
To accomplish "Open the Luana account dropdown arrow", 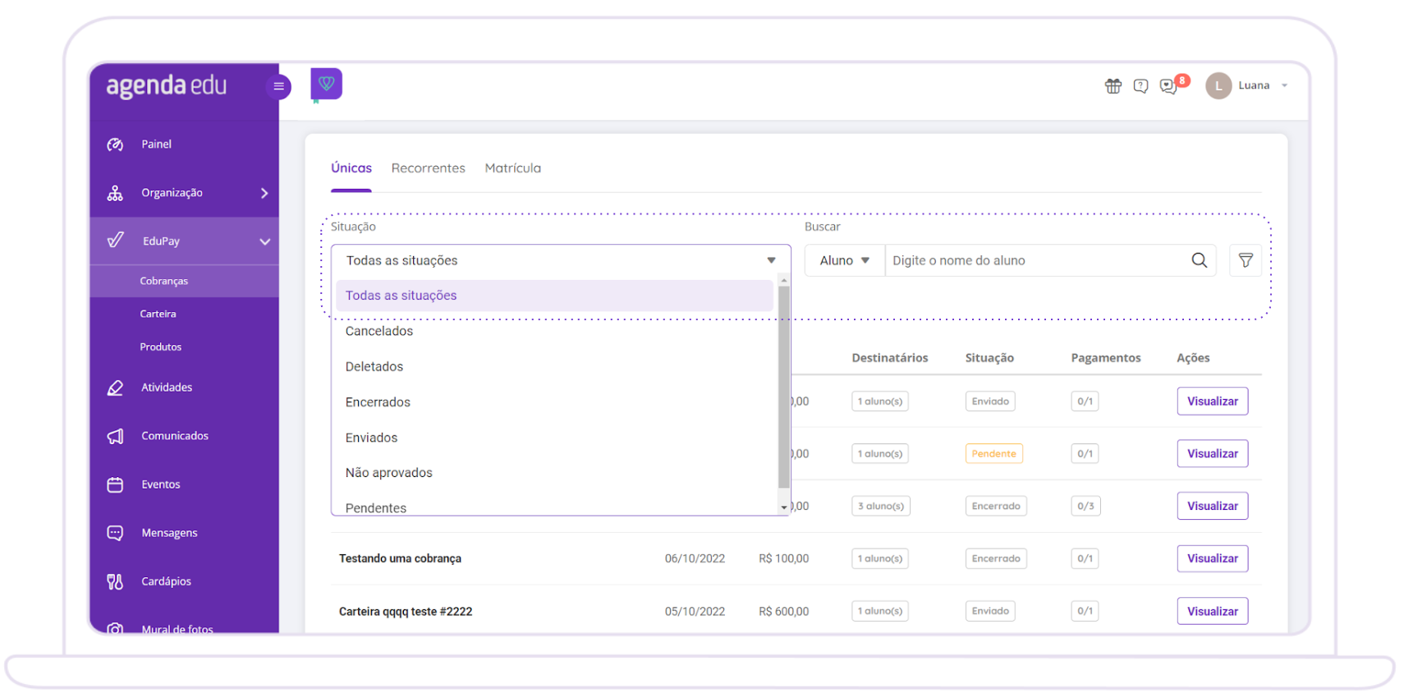I will click(x=1284, y=85).
